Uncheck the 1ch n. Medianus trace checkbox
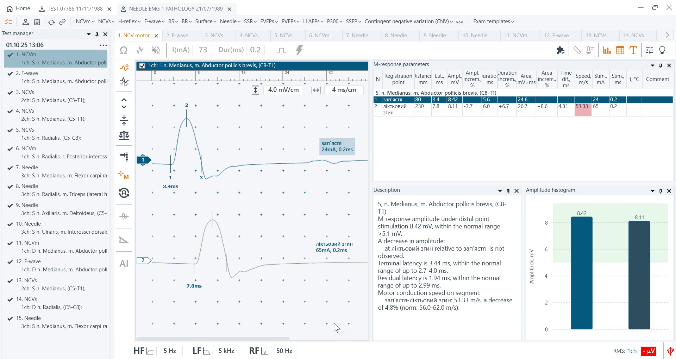Image resolution: width=676 pixels, height=359 pixels. tap(142, 65)
